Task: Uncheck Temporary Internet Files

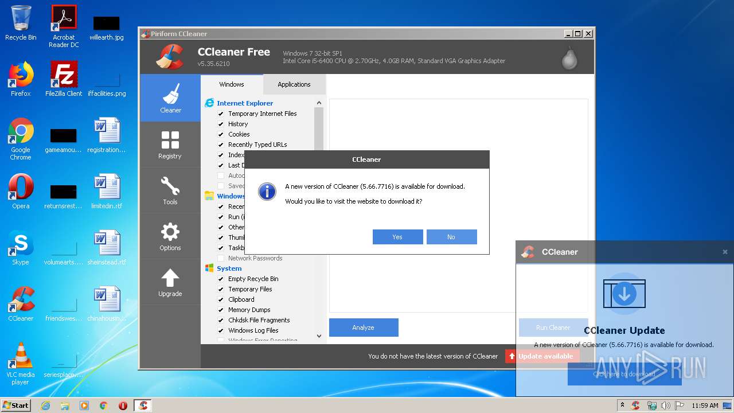Action: pyautogui.click(x=221, y=114)
